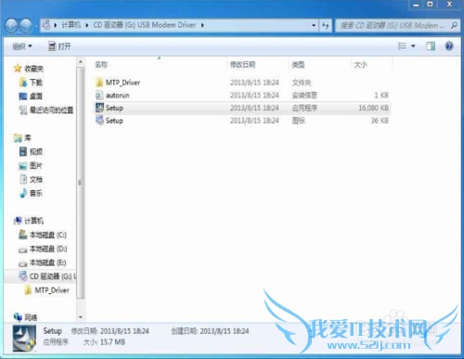Open 视频 library
The image size is (464, 359).
pyautogui.click(x=36, y=152)
